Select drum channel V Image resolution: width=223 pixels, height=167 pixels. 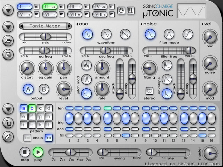[x=25, y=14]
